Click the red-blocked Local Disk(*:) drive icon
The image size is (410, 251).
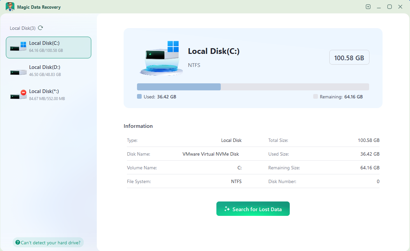(18, 95)
